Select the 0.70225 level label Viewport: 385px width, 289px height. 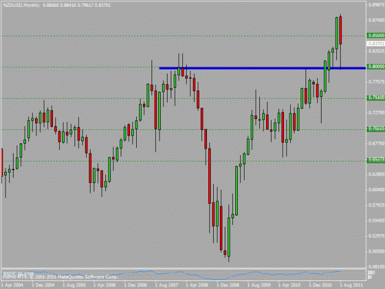coord(376,128)
